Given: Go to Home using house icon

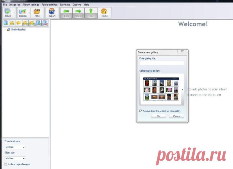Looking at the screenshot, I should (104, 13).
